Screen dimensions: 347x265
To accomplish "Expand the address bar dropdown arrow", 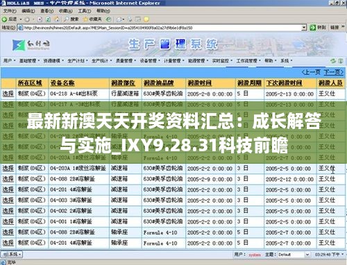I will coord(304,28).
